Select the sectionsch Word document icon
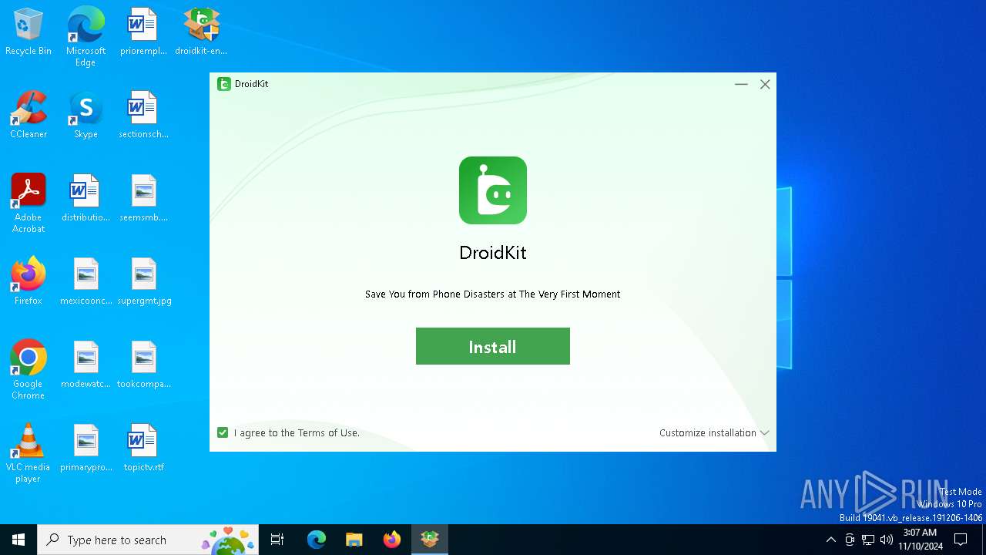 click(143, 116)
